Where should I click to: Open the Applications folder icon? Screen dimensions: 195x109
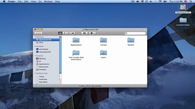(x=76, y=40)
